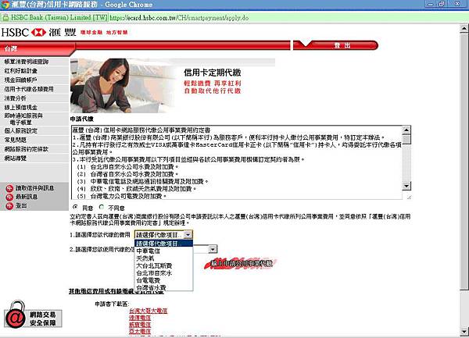Open the 請選擇代繳項目 dropdown box
Screen dimensions: 469x338
[163, 235]
